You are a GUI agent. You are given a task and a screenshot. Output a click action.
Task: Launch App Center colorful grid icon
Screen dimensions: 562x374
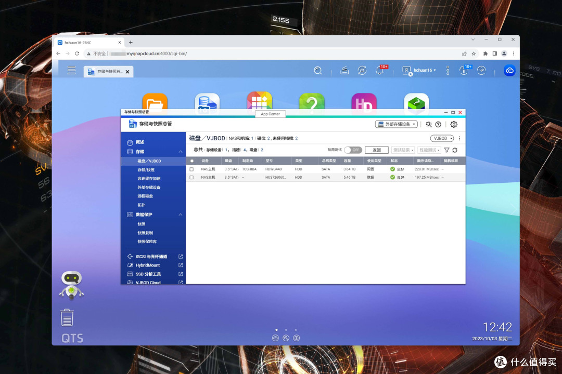[260, 101]
